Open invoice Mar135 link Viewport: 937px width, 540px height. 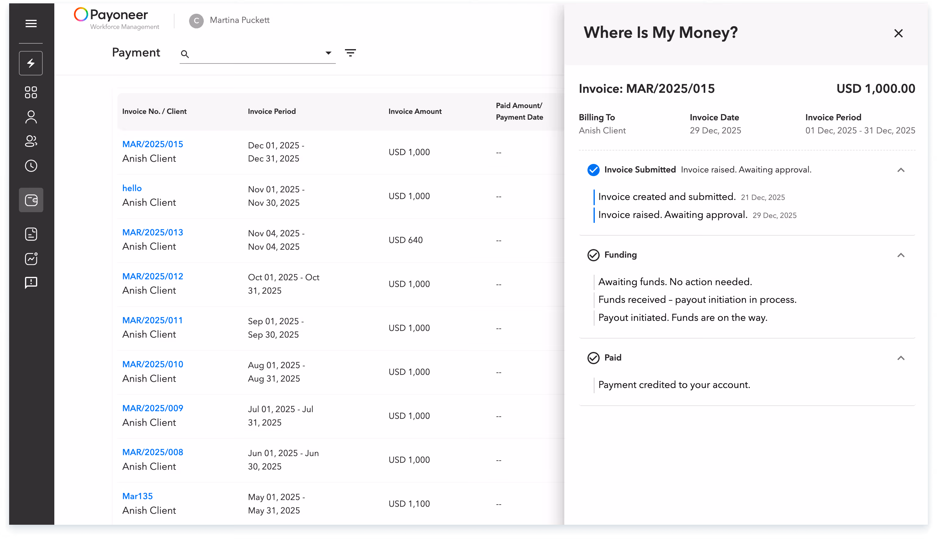[138, 496]
